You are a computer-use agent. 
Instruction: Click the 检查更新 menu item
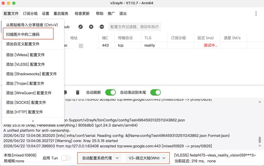click(82, 14)
